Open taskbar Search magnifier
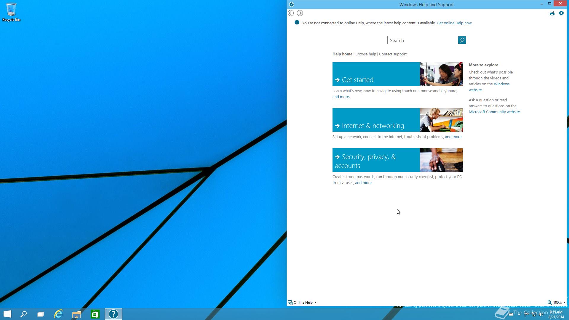The image size is (569, 320). click(x=23, y=314)
